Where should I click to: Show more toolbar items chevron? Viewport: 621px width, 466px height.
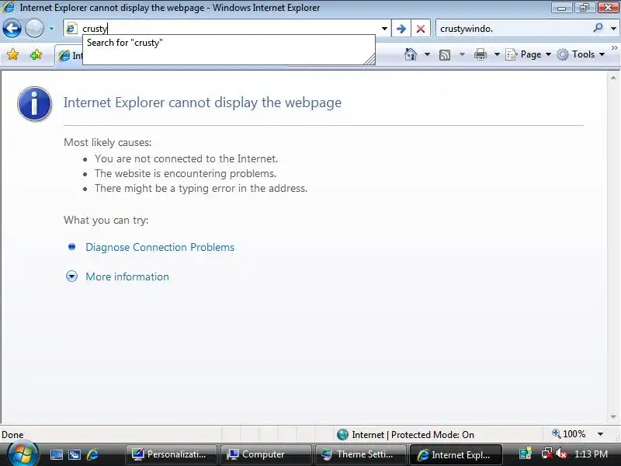(614, 47)
